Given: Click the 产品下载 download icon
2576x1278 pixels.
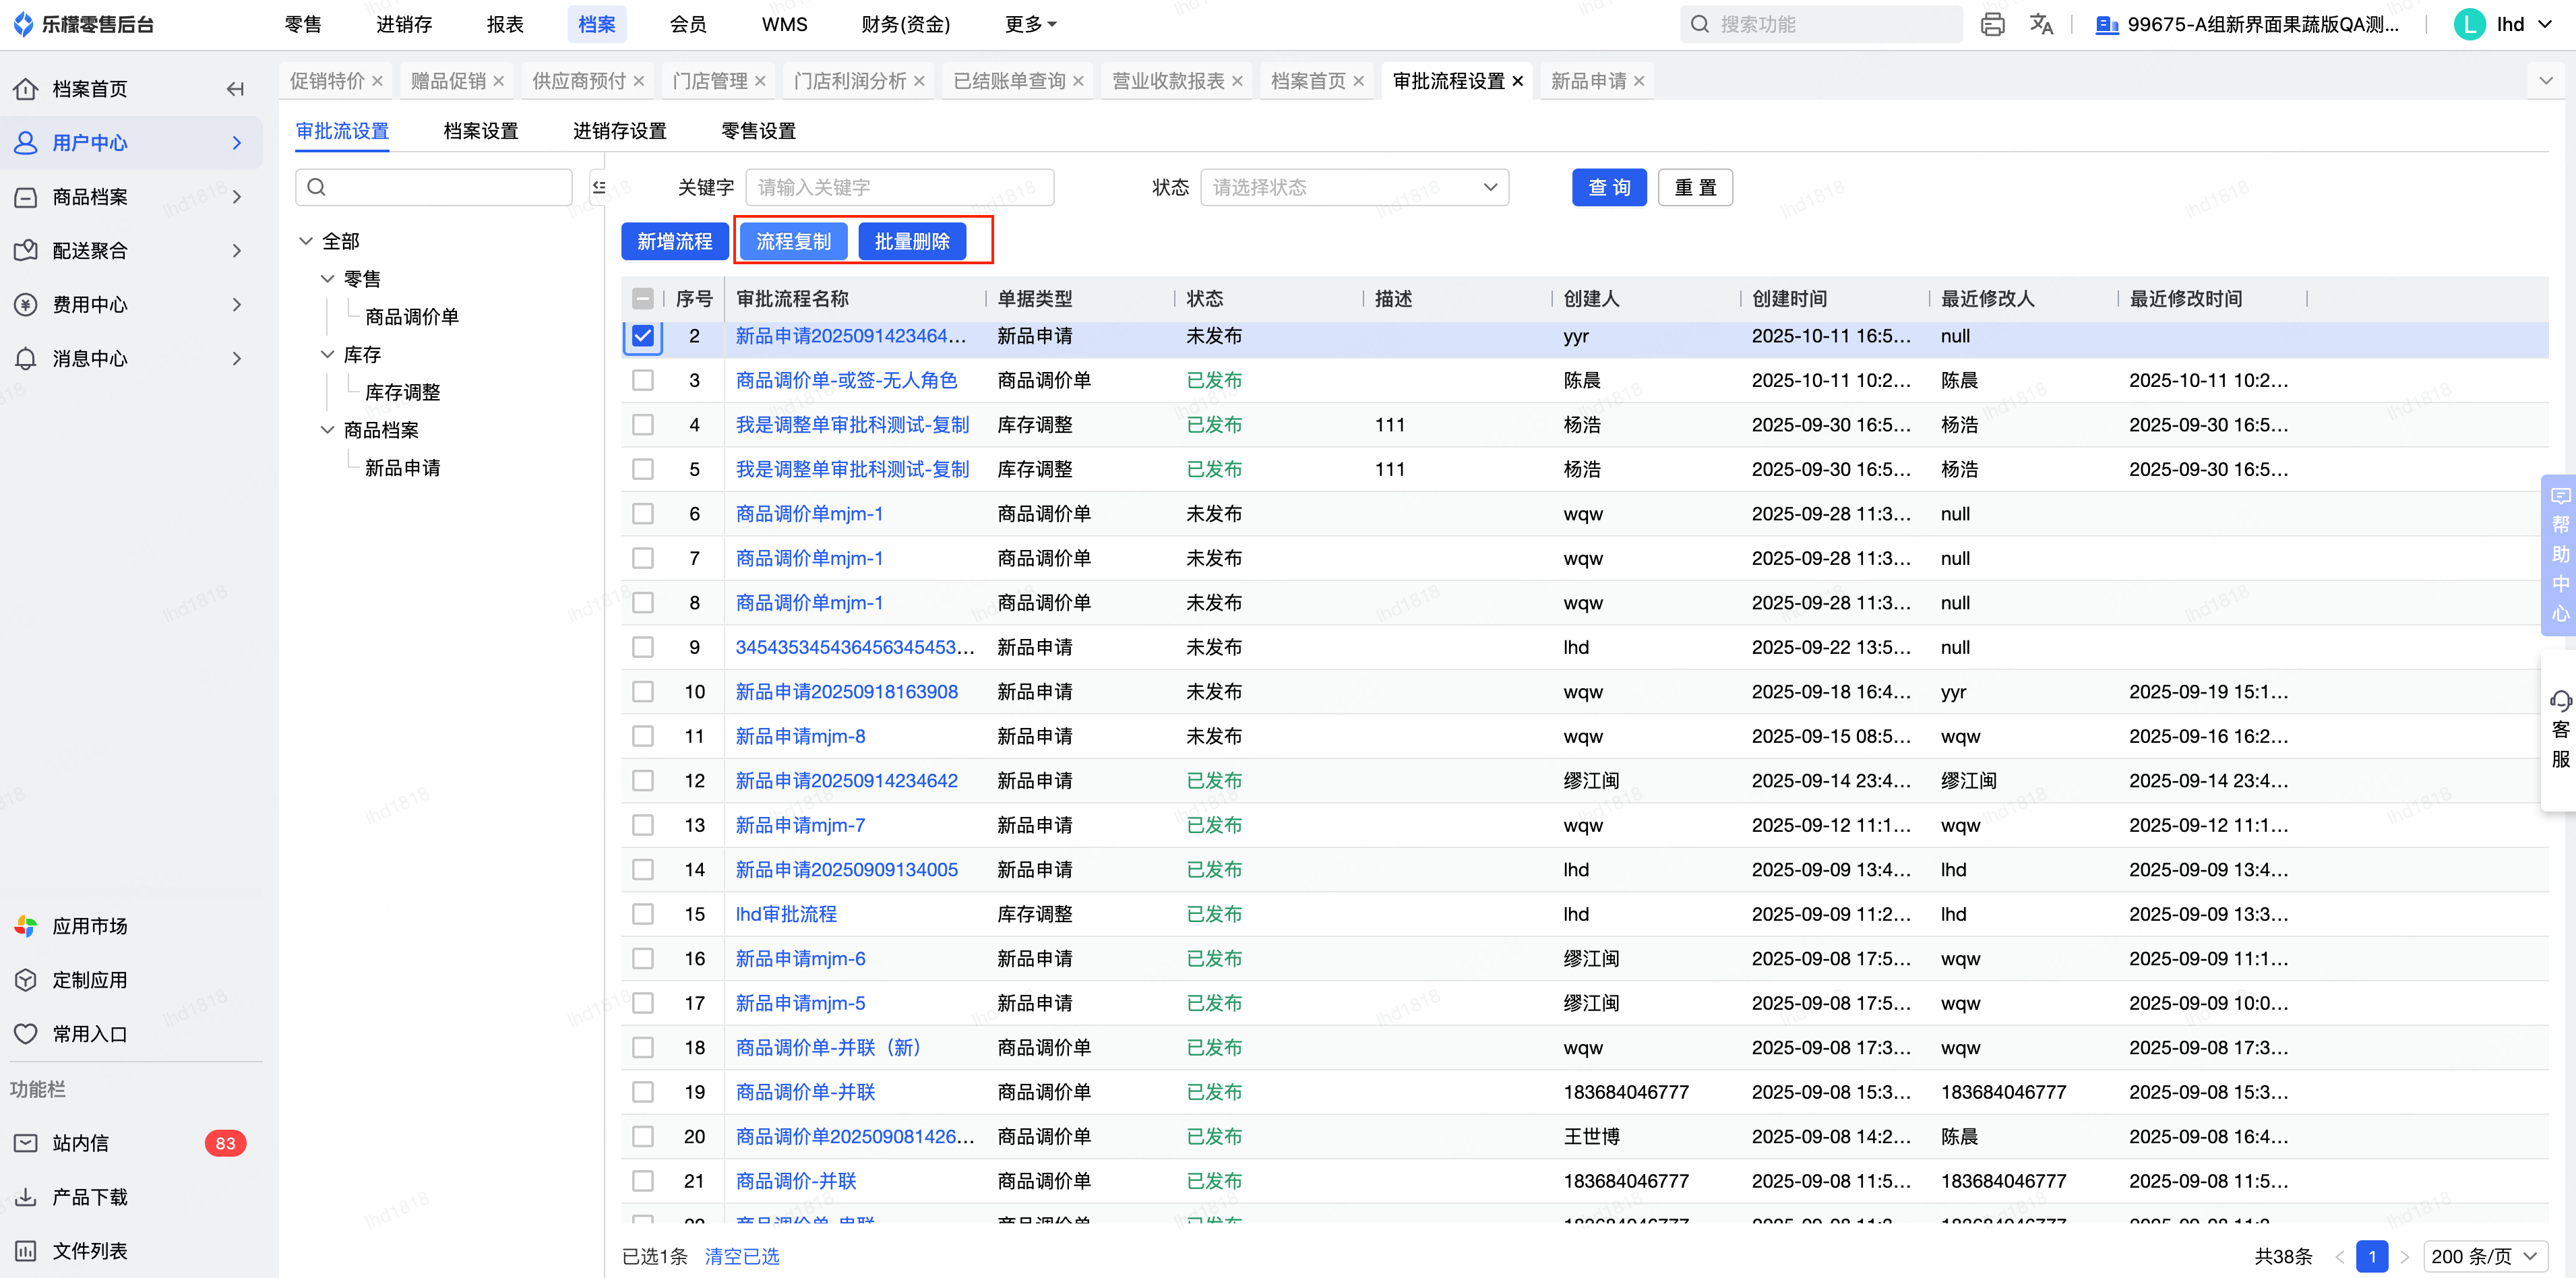Looking at the screenshot, I should [x=26, y=1197].
